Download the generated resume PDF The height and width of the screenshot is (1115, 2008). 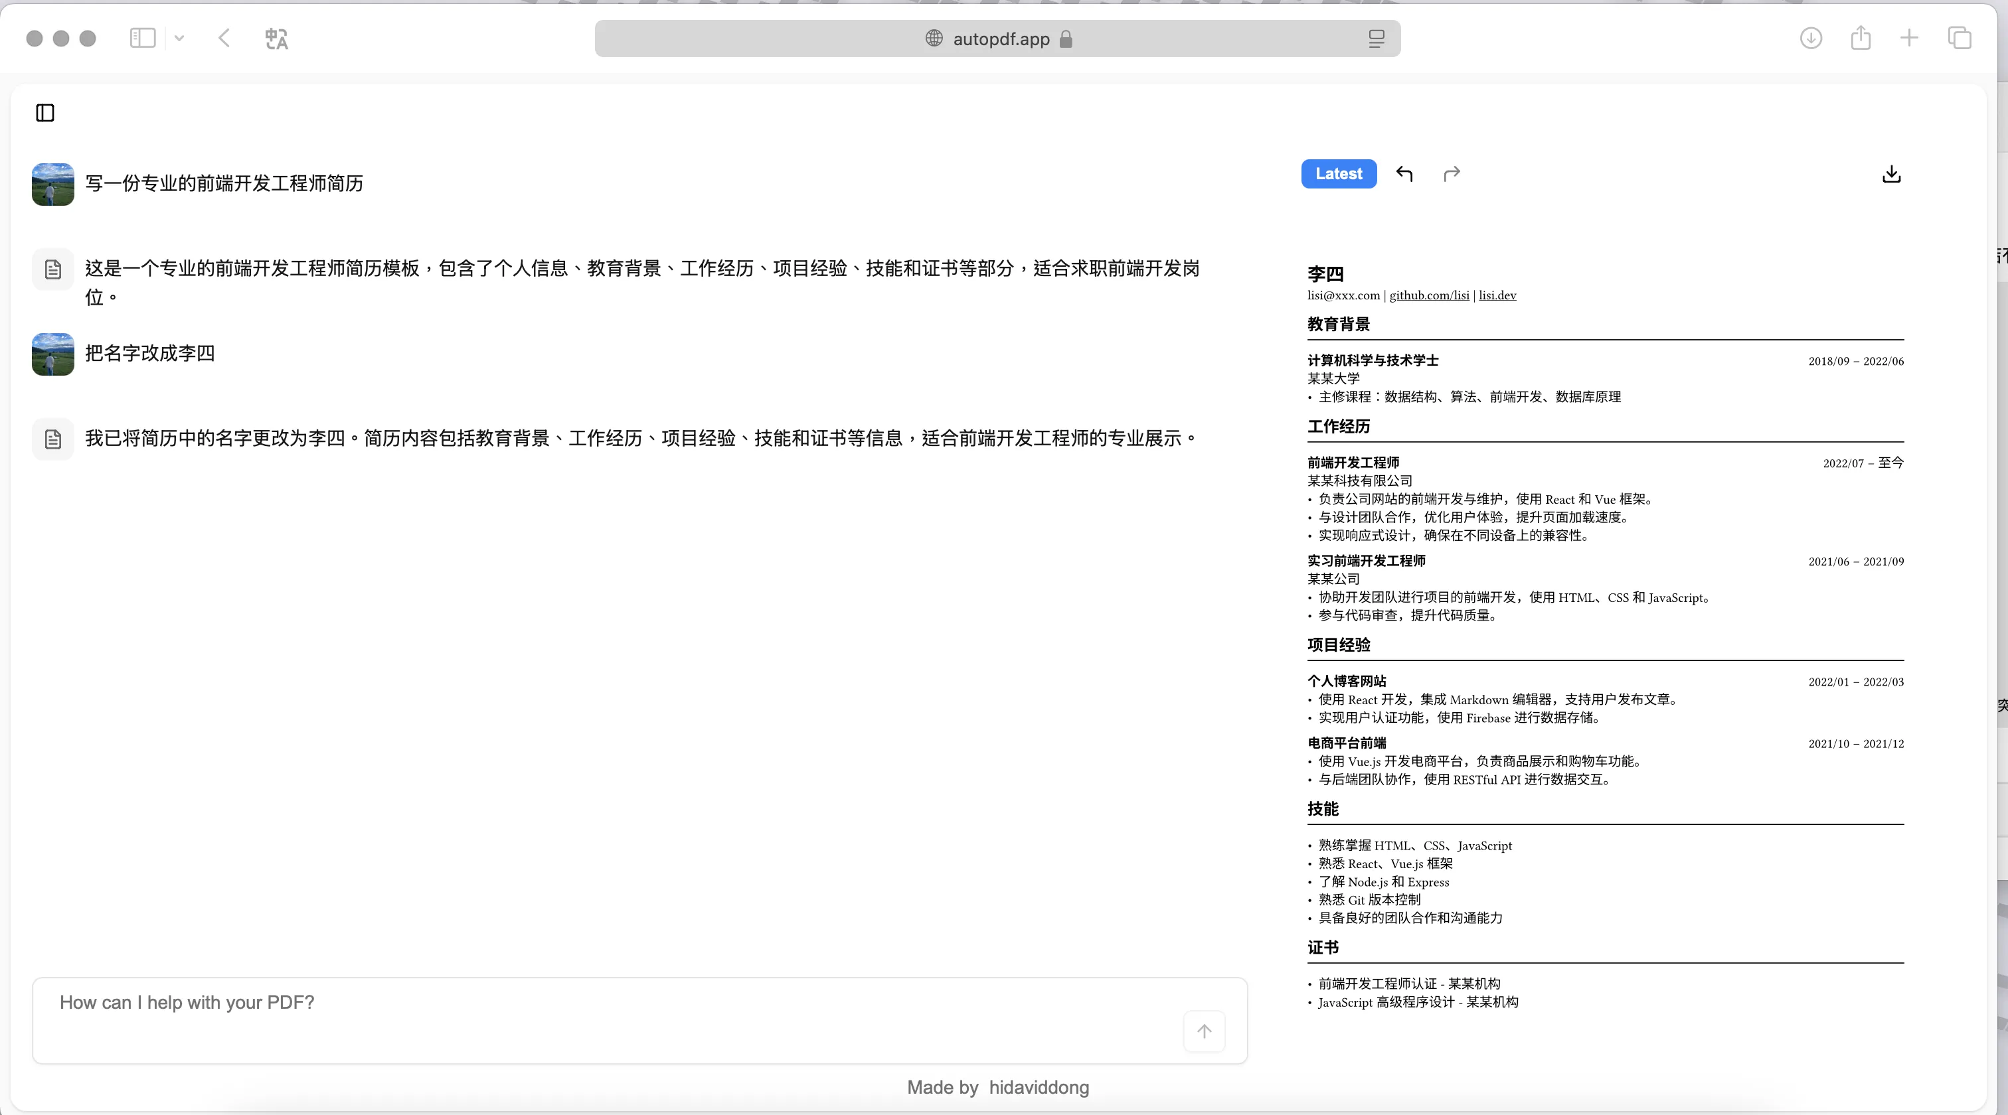(1891, 175)
